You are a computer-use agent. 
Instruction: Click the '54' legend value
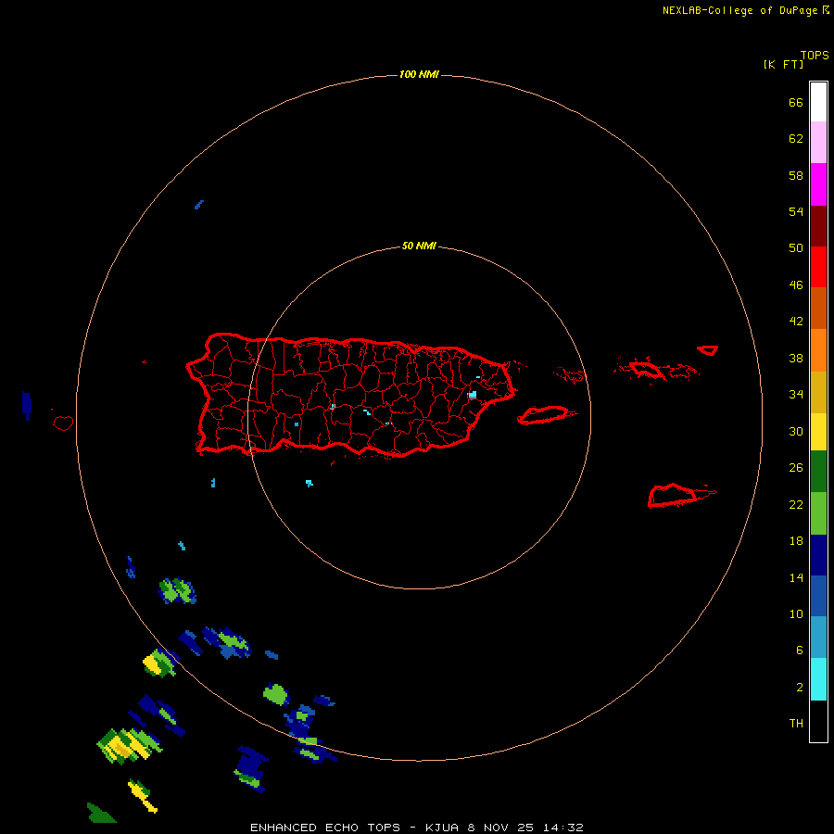point(796,211)
